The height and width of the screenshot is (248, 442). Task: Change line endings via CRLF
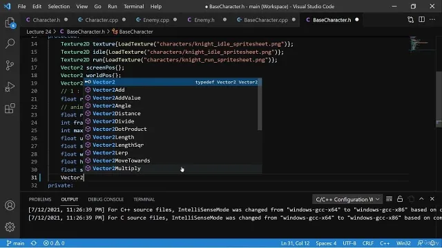click(x=368, y=243)
